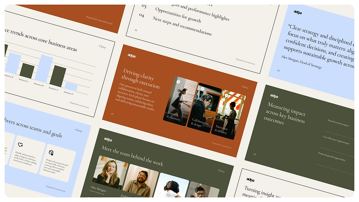Click the 'Clarity' label on the bar chart slide
The width and height of the screenshot is (359, 202).
tap(103, 47)
